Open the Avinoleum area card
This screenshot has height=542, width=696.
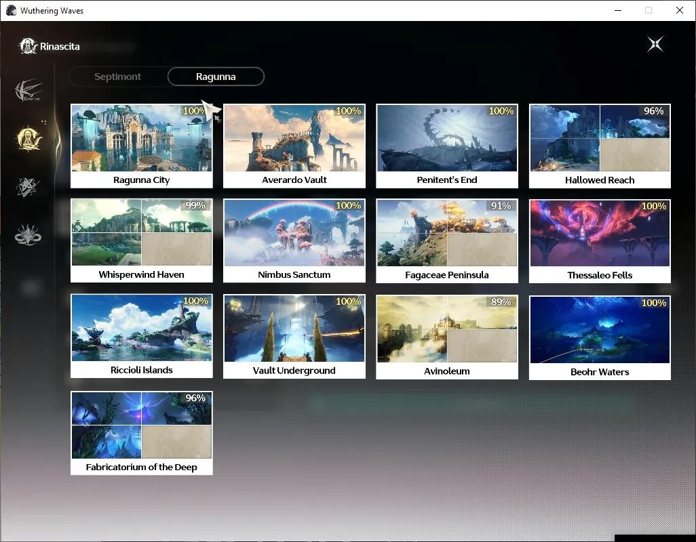coord(447,337)
